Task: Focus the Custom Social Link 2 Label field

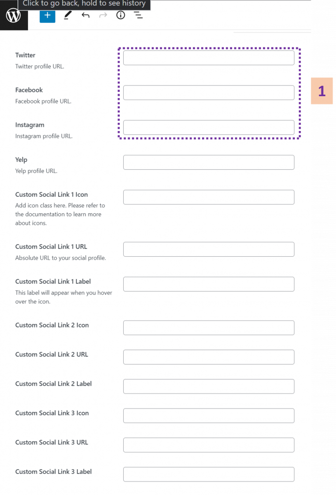Action: (208, 387)
